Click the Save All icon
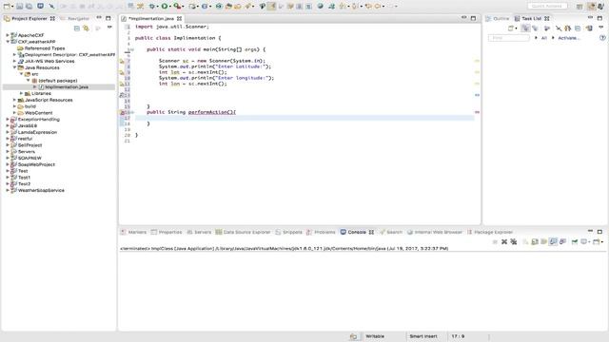This screenshot has width=609, height=342. pos(29,7)
